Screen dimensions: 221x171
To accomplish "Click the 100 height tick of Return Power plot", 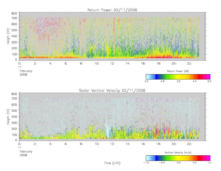I will (14, 54).
